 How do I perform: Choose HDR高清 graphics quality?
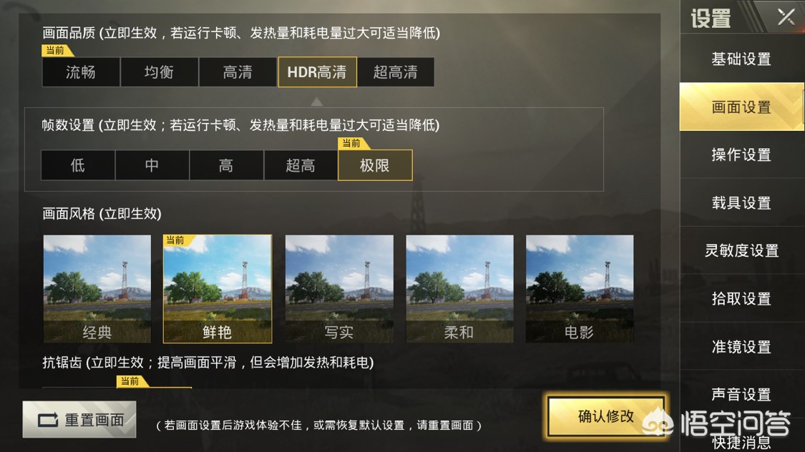coord(317,72)
